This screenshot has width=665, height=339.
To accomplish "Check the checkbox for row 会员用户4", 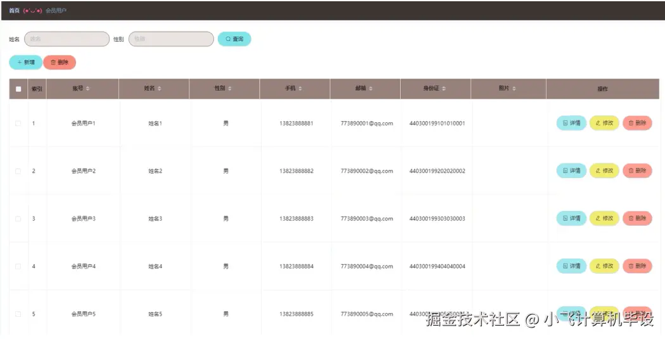I will [18, 267].
